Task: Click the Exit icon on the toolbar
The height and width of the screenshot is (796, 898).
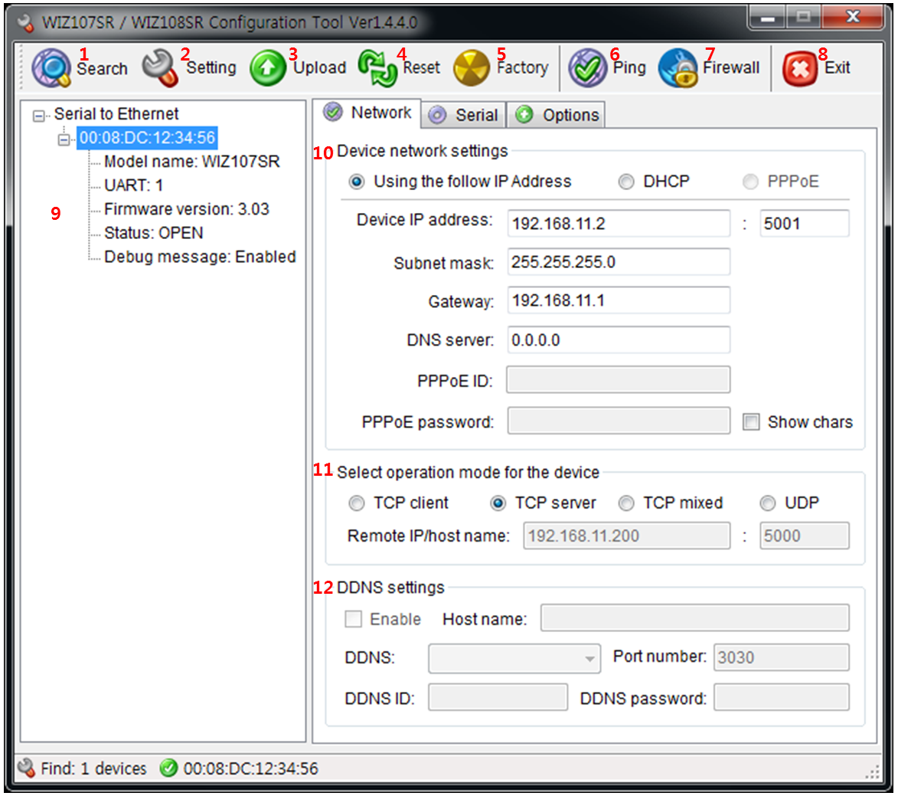Action: 798,67
